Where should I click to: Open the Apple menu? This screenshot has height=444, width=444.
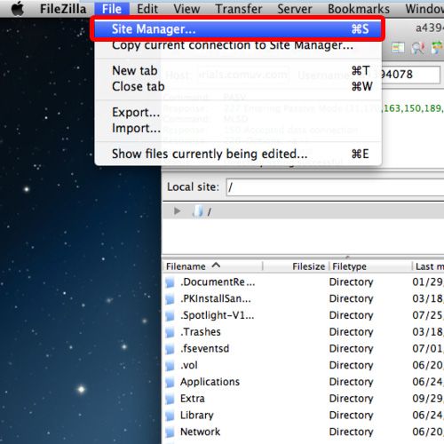[x=18, y=9]
